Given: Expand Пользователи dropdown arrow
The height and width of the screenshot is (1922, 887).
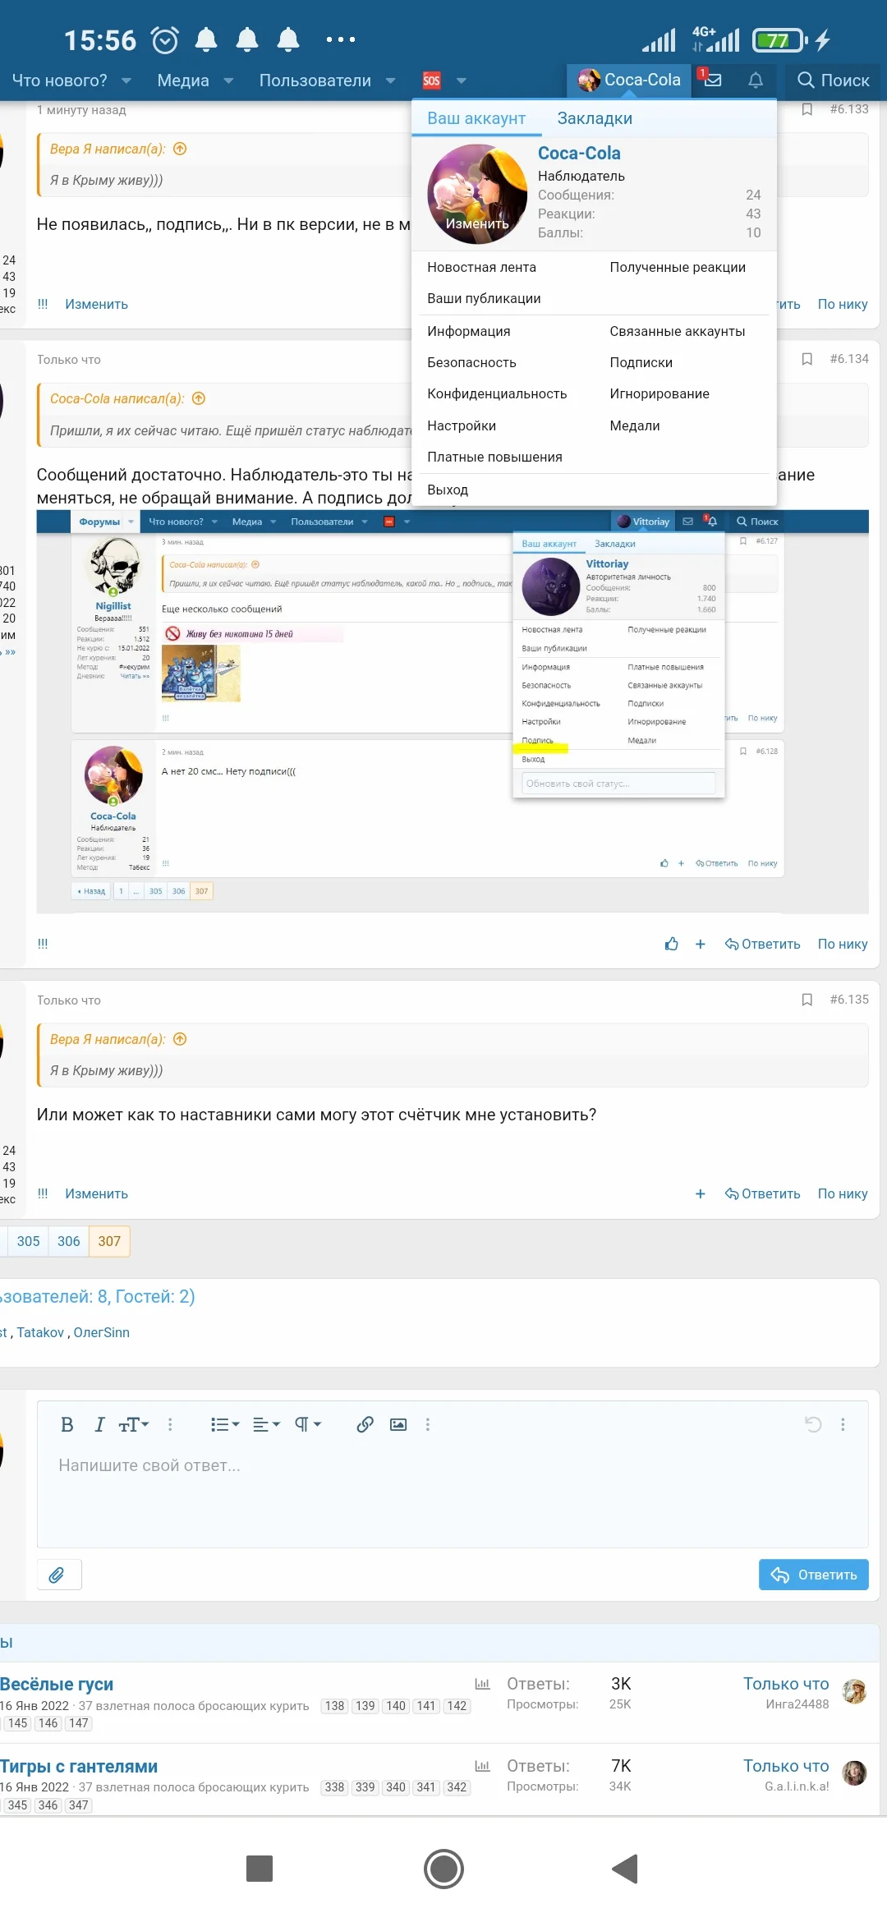Looking at the screenshot, I should point(391,80).
